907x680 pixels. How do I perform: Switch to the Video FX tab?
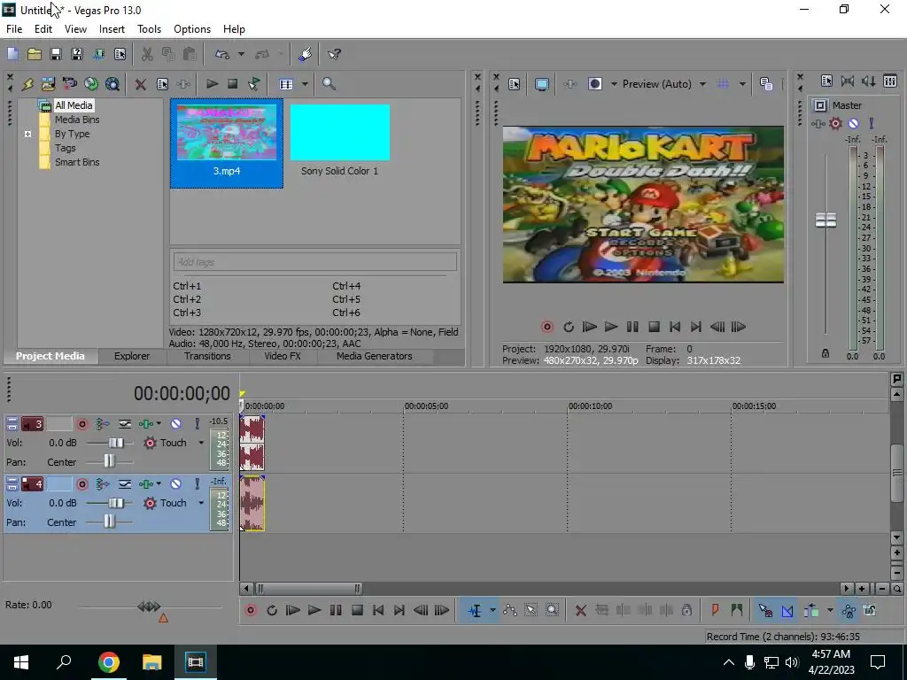(283, 356)
